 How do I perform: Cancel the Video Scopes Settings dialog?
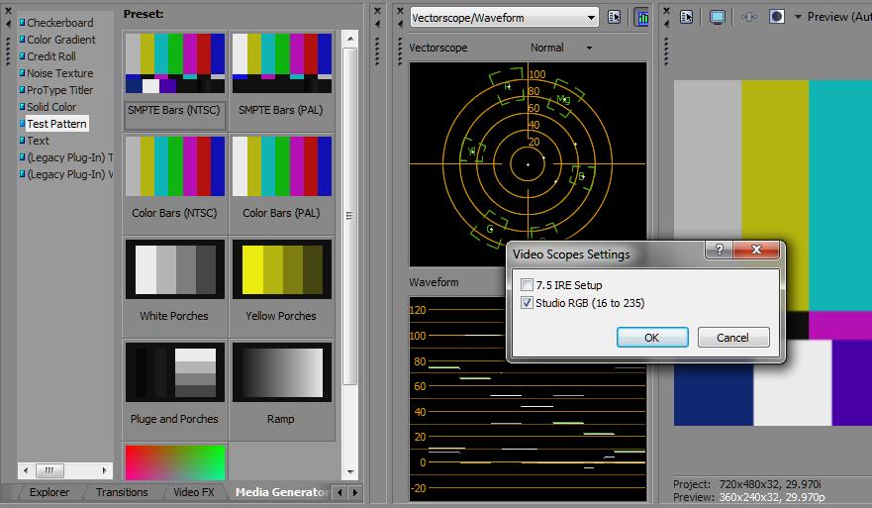point(732,338)
